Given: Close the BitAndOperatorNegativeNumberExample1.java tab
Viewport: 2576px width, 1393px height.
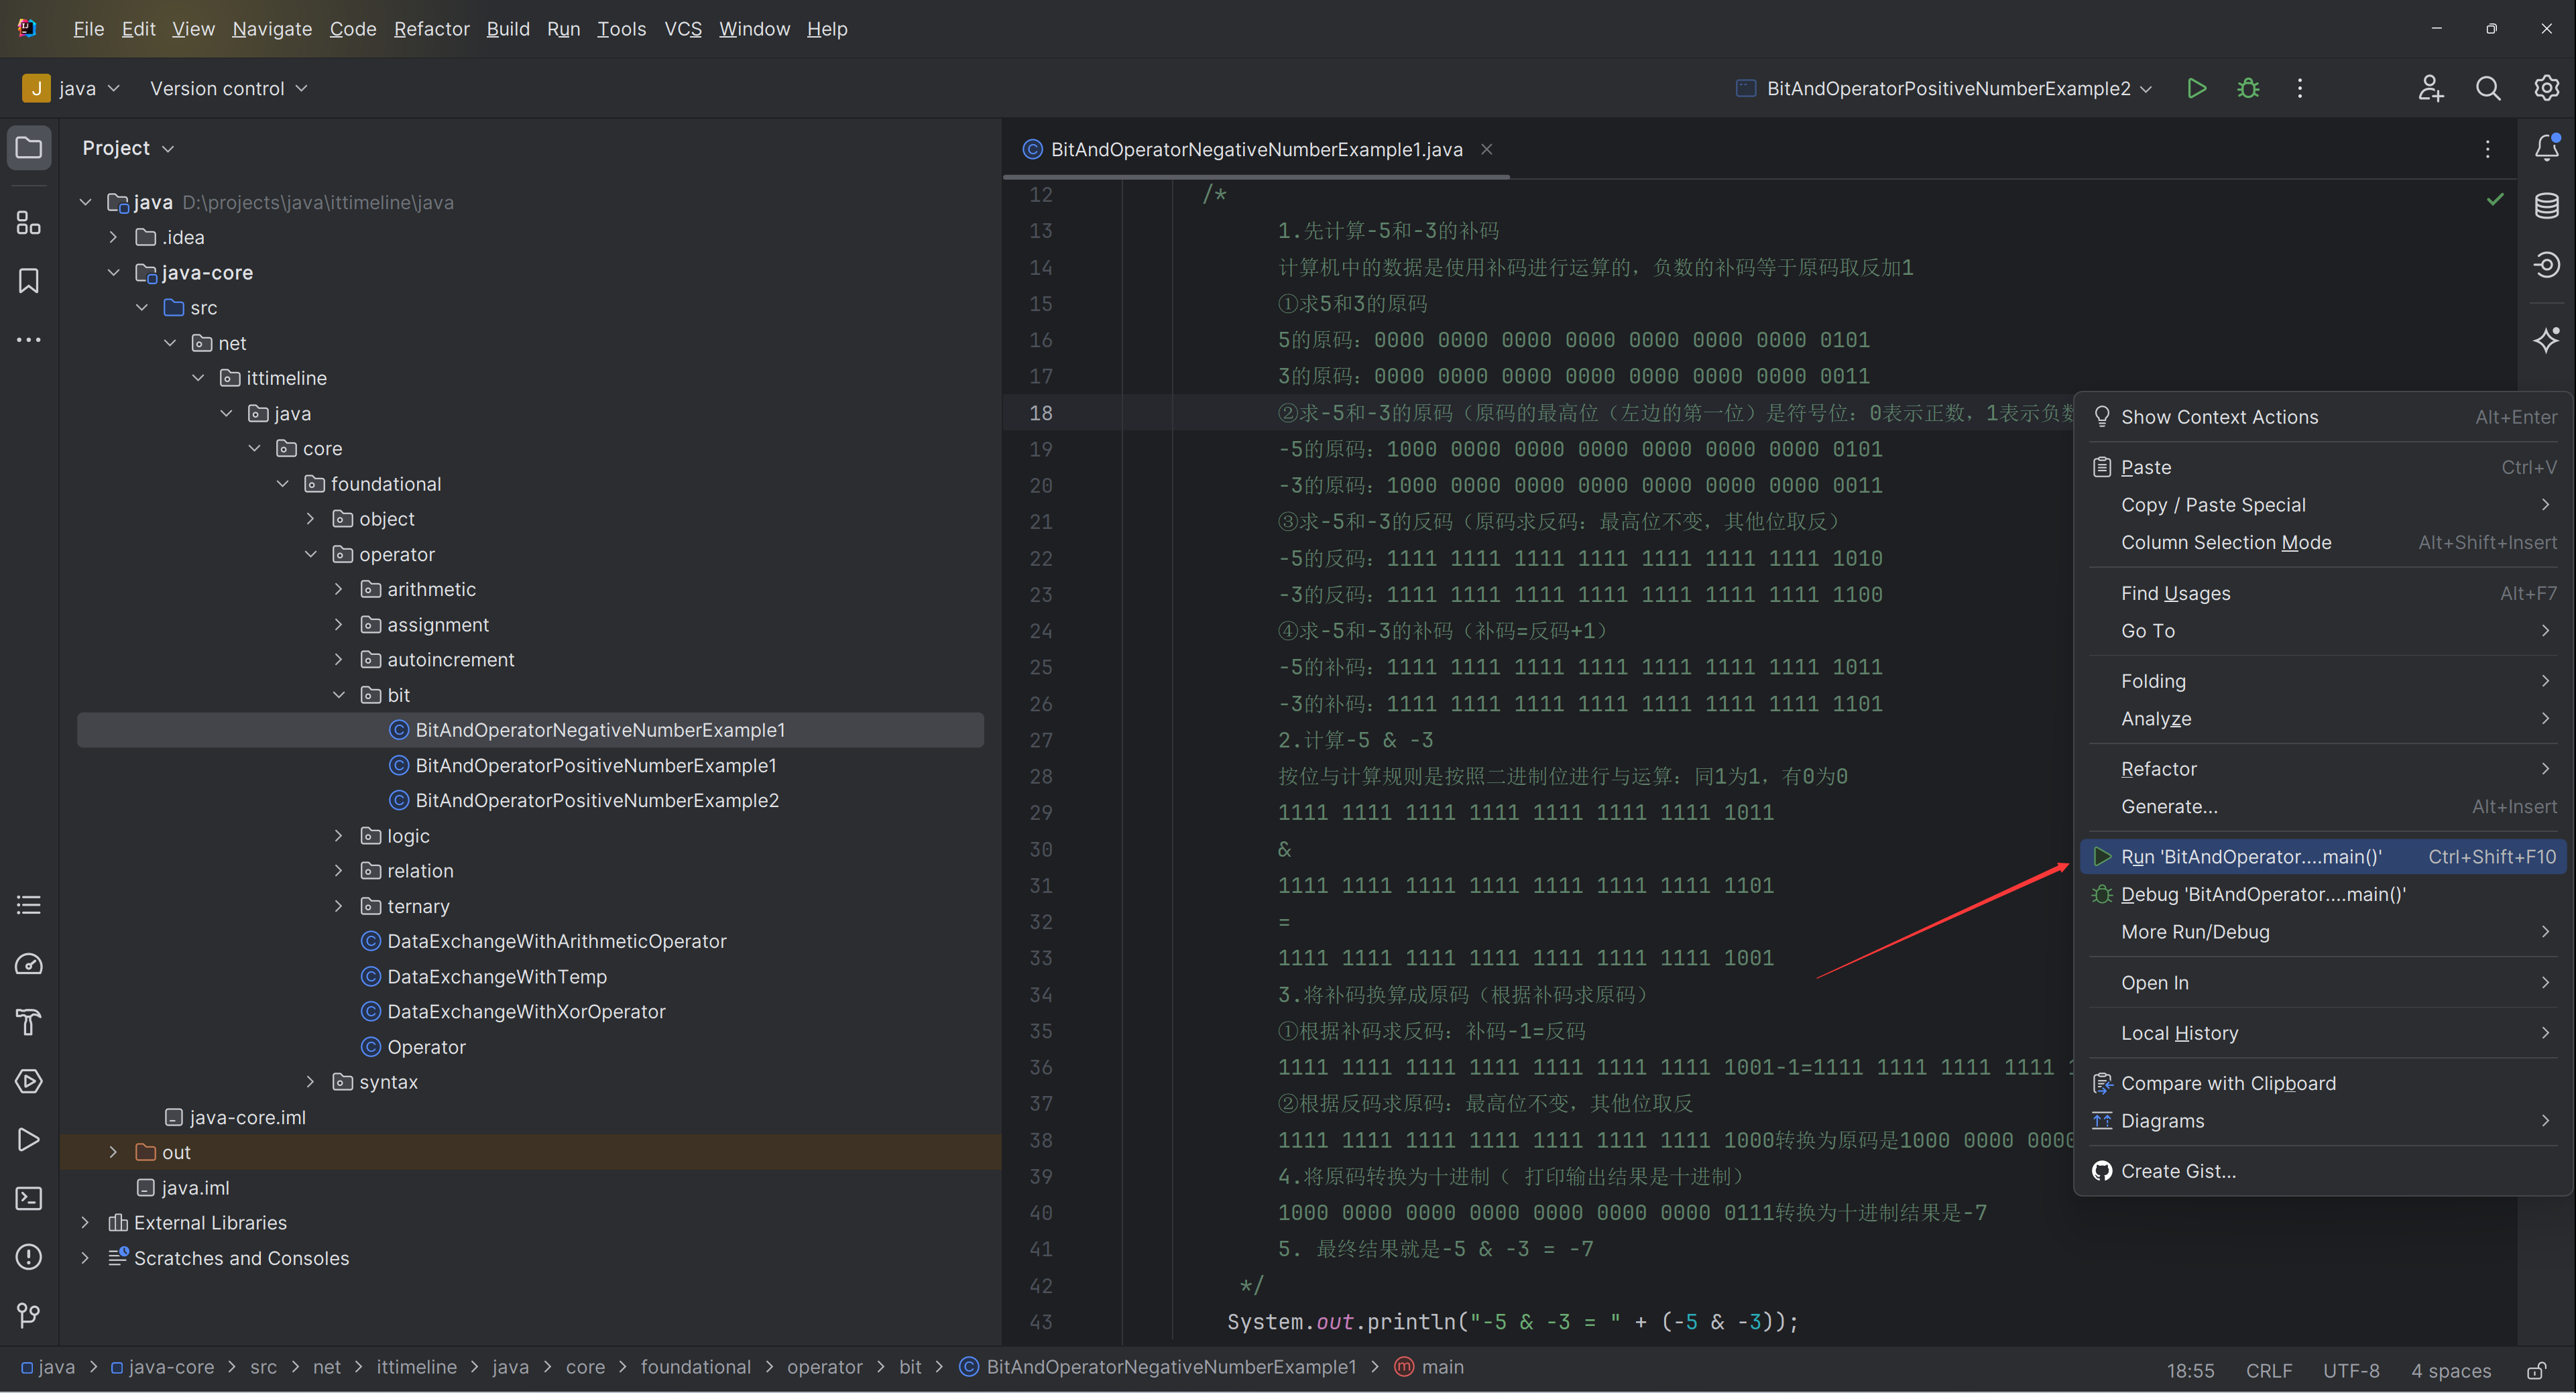Looking at the screenshot, I should click(x=1486, y=149).
